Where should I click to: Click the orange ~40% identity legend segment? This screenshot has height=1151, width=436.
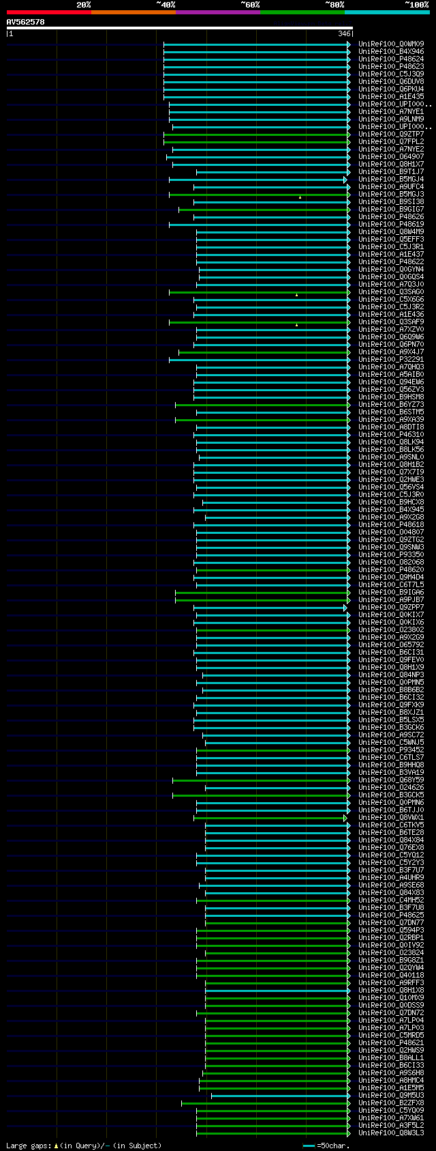point(133,12)
